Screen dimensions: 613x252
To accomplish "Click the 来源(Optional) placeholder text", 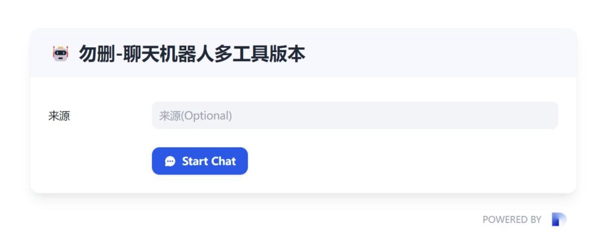I will 195,116.
